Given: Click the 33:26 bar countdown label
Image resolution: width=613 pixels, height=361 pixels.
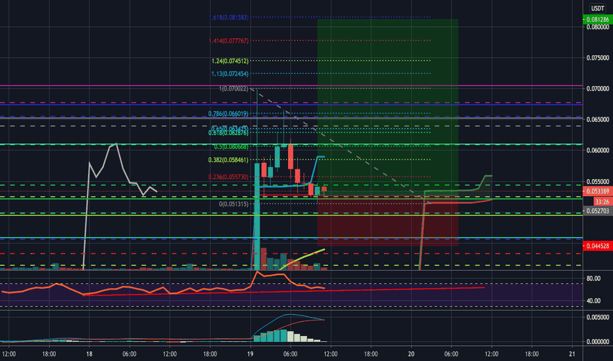Looking at the screenshot, I should tap(602, 202).
